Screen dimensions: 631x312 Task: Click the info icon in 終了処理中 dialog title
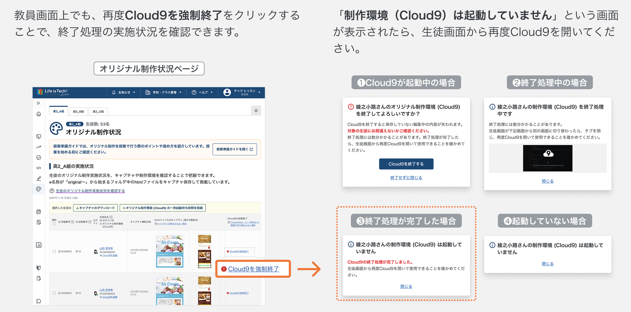pos(492,107)
